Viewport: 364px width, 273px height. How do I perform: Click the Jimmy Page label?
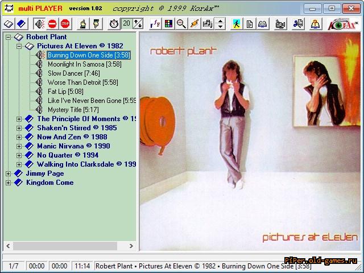pyautogui.click(x=45, y=173)
